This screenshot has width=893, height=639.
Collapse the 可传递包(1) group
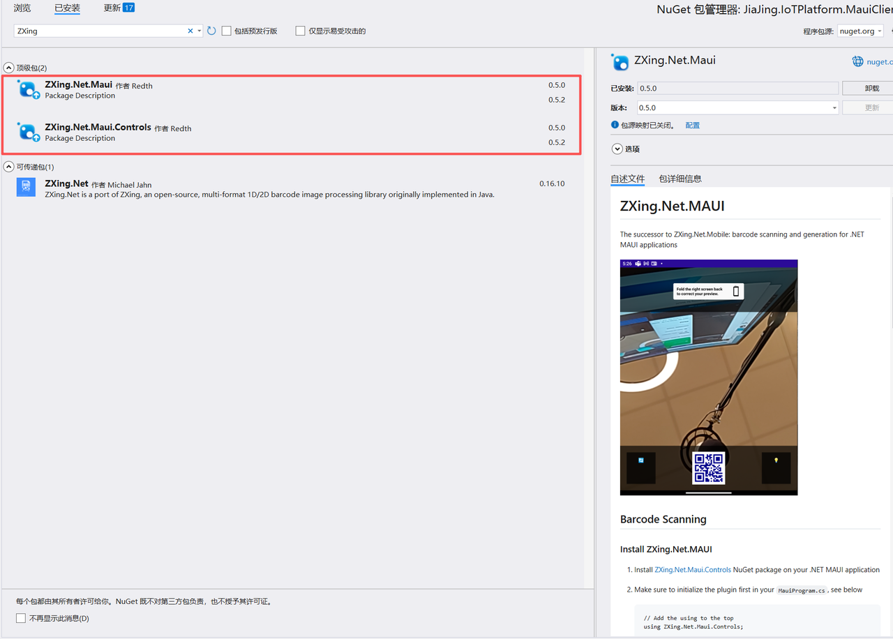pyautogui.click(x=8, y=167)
